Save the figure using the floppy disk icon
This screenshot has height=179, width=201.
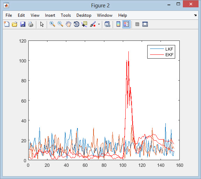pos(23,24)
